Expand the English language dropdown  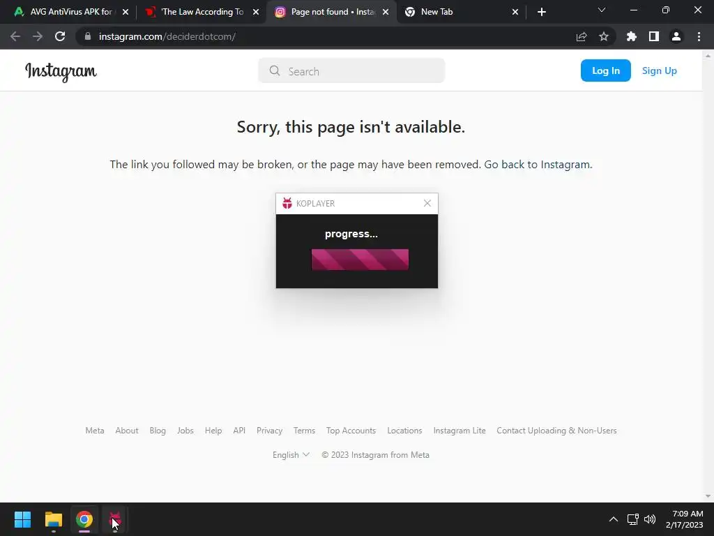point(291,455)
